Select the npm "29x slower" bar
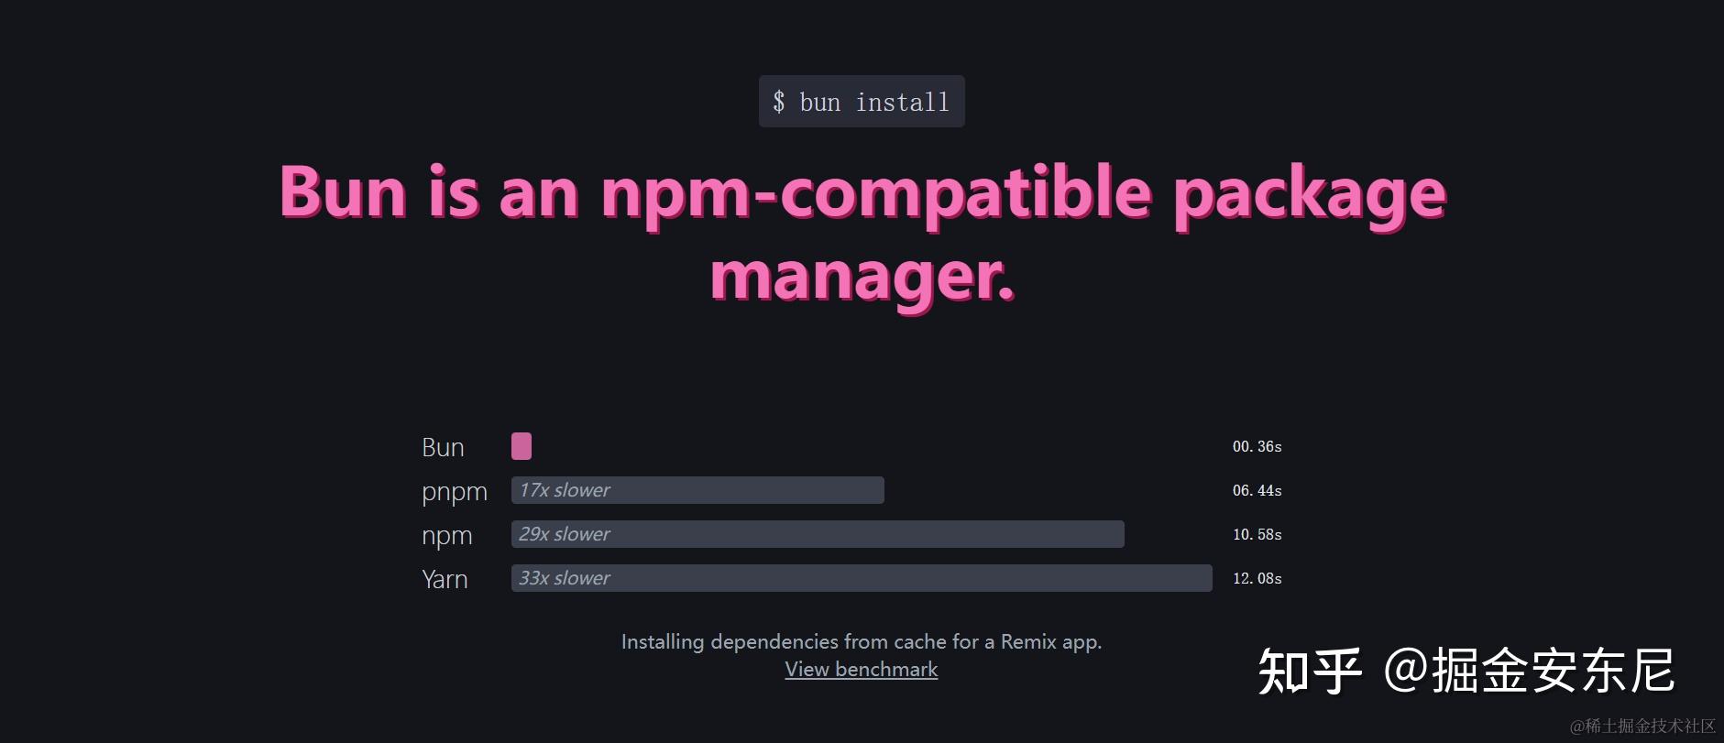1724x743 pixels. click(x=818, y=534)
